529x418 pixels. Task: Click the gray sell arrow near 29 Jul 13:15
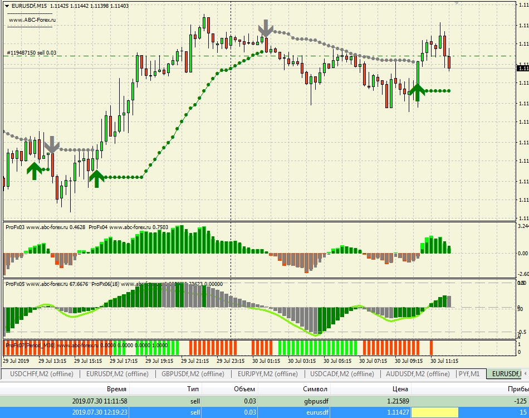[52, 145]
